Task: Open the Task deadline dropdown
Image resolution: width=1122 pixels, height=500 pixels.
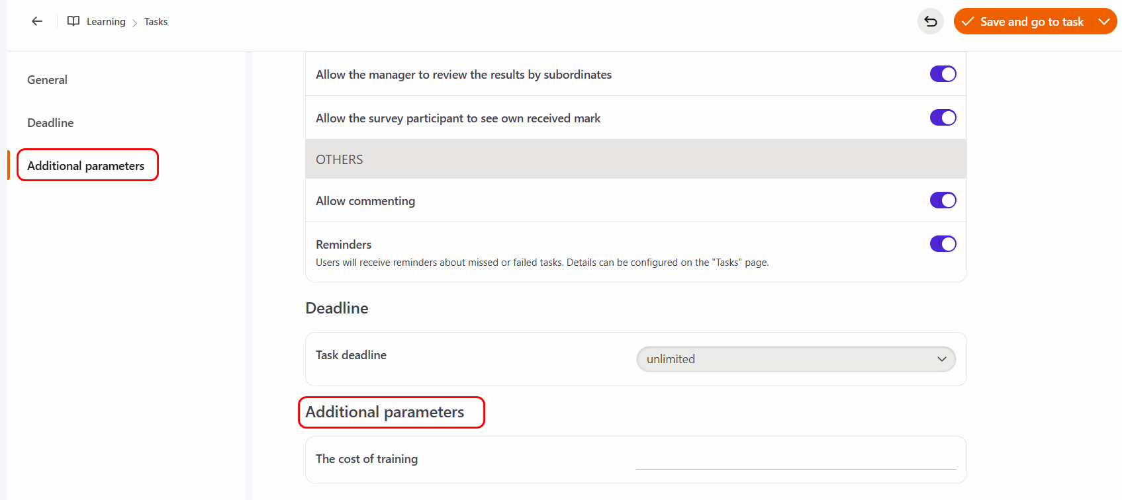Action: pyautogui.click(x=796, y=359)
